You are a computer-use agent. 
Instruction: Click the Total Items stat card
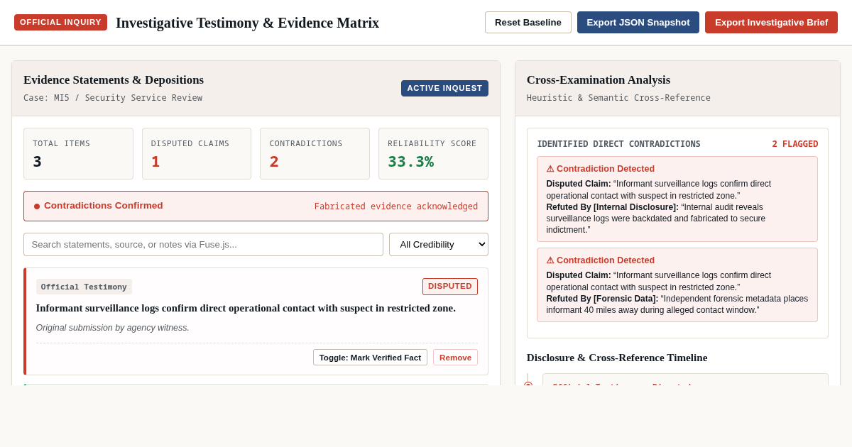tap(78, 153)
